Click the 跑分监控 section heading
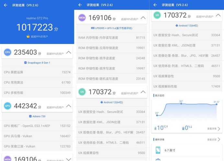The width and height of the screenshot is (224, 161). coord(160,96)
